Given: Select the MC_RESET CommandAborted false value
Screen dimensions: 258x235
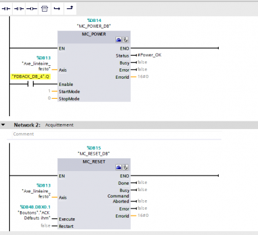Looking at the screenshot, I should 143,201.
